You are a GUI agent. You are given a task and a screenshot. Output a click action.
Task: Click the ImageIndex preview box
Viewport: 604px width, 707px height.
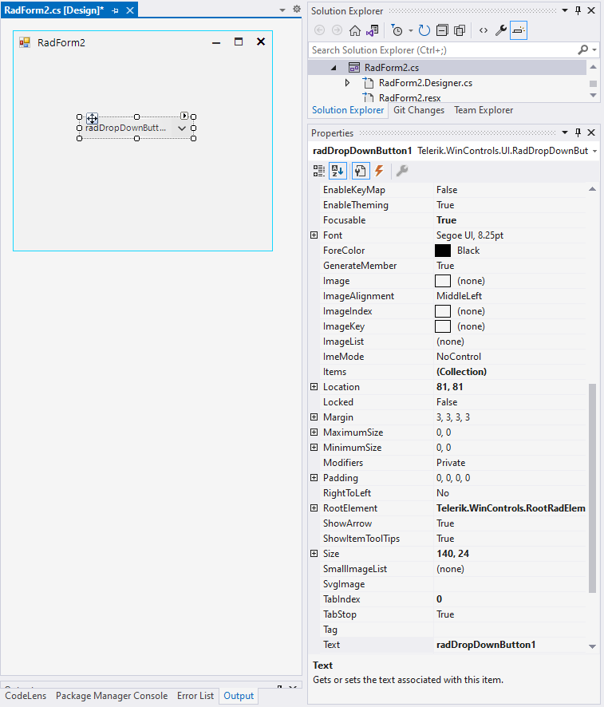pos(443,311)
